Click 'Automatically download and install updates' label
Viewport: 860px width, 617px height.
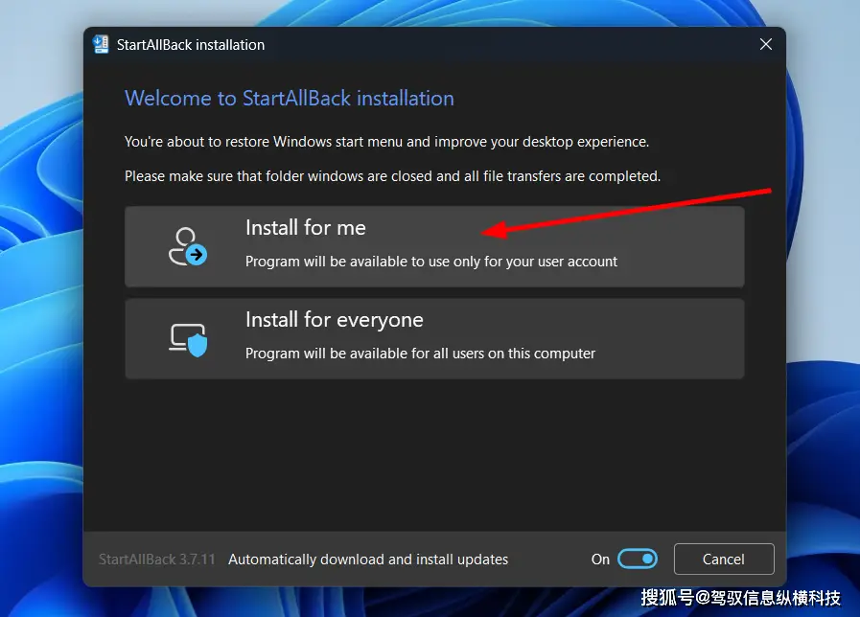368,560
